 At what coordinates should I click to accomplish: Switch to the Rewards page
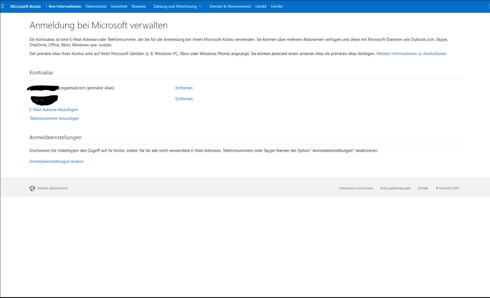[x=139, y=6]
